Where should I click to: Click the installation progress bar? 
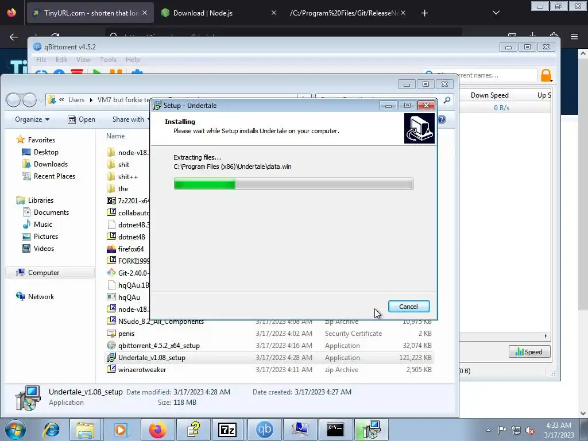[x=293, y=184]
